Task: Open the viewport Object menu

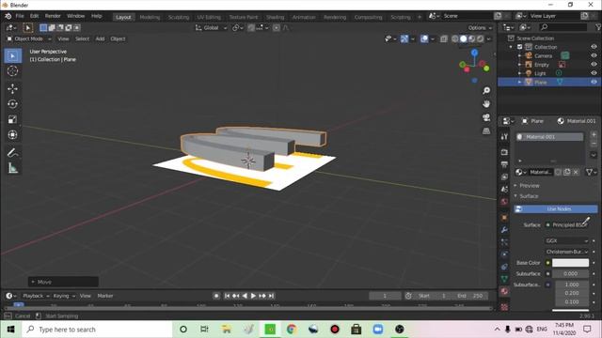Action: click(118, 38)
